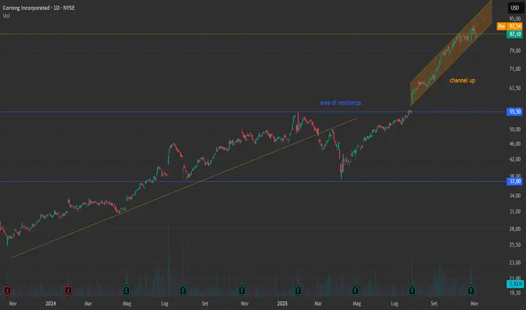This screenshot has height=310, width=526.
Task: Click the green 87,10 last price label
Action: [515, 34]
